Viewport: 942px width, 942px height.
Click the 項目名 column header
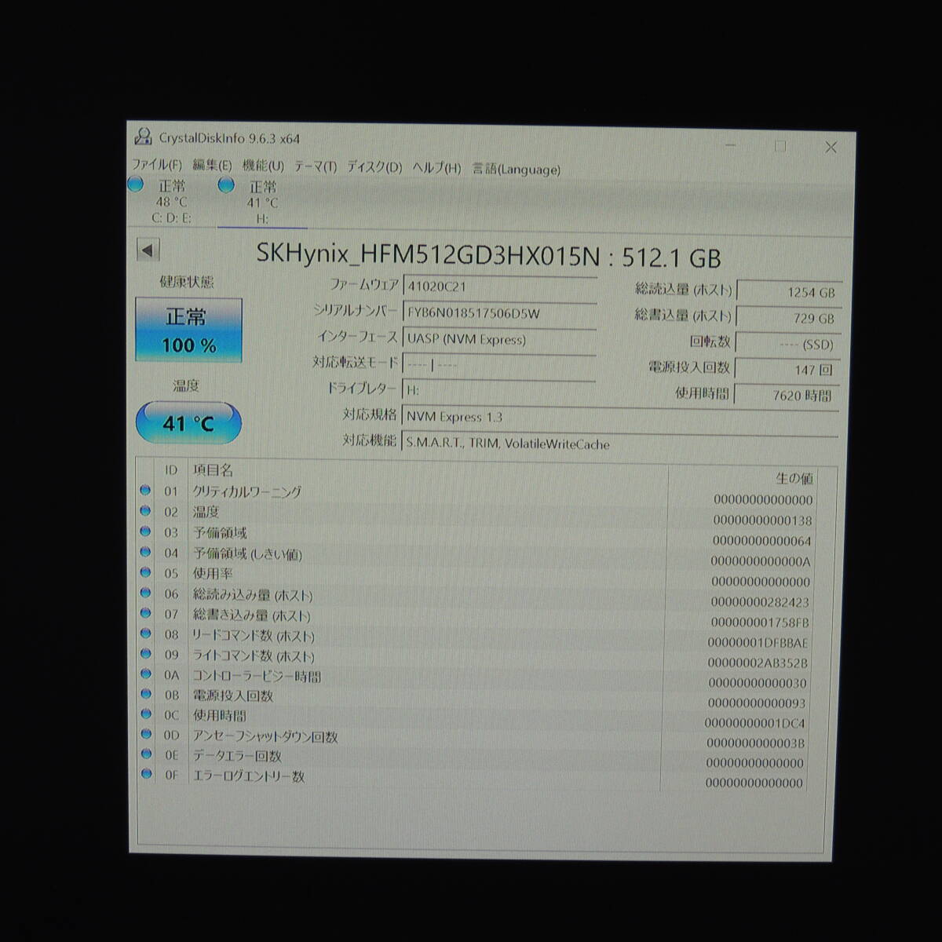coord(214,470)
